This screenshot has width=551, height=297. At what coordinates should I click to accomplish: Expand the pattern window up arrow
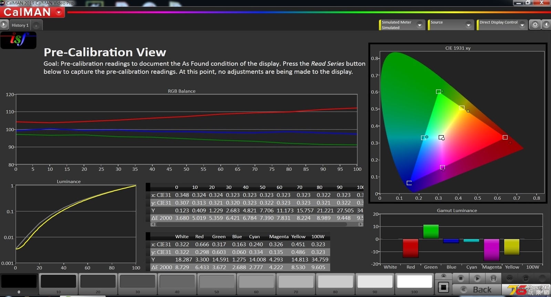(444, 276)
